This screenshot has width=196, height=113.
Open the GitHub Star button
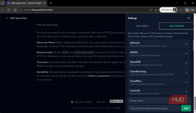(116, 101)
